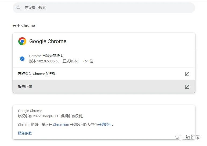This screenshot has width=207, height=146.
Task: Open the 服务条款 link
Action: [x=25, y=133]
